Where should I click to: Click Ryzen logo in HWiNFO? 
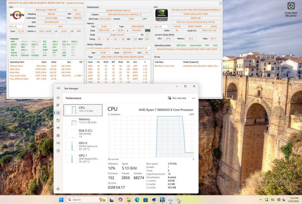[x=17, y=15]
